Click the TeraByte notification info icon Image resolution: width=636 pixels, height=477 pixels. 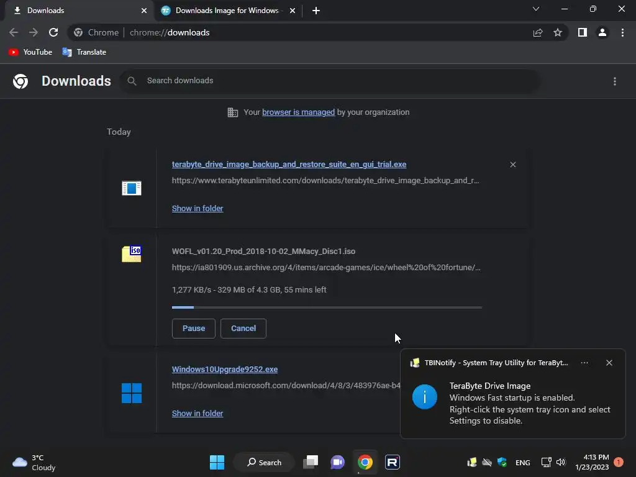pyautogui.click(x=424, y=397)
